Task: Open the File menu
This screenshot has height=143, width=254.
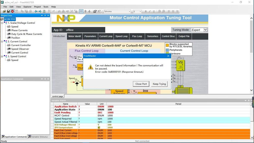Action: tap(5, 7)
